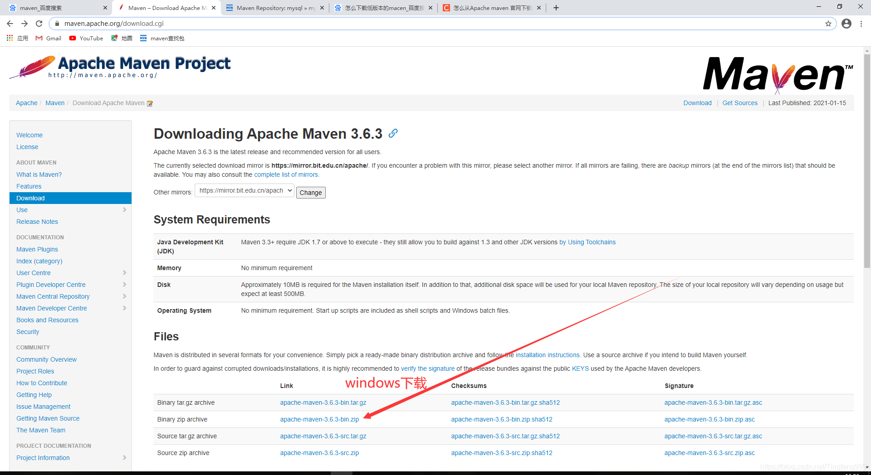The width and height of the screenshot is (871, 475).
Task: Open a new browser tab
Action: (556, 8)
